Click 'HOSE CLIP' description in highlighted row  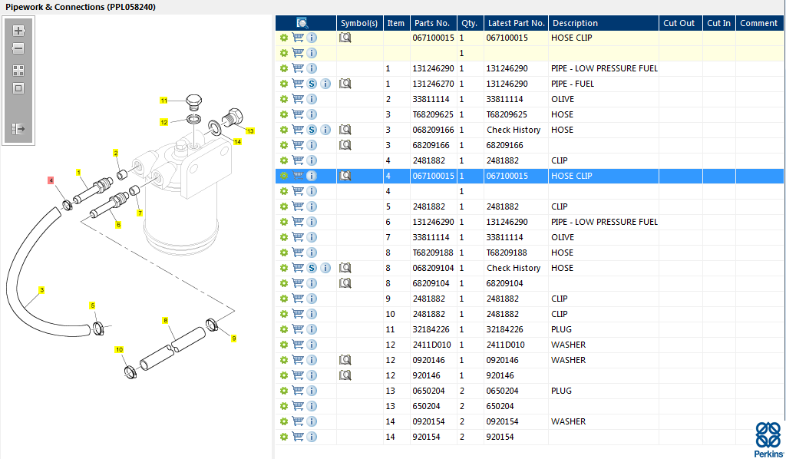(571, 176)
